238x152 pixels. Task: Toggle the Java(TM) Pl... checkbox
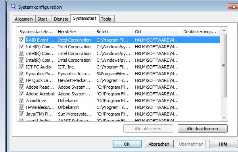click(x=21, y=114)
